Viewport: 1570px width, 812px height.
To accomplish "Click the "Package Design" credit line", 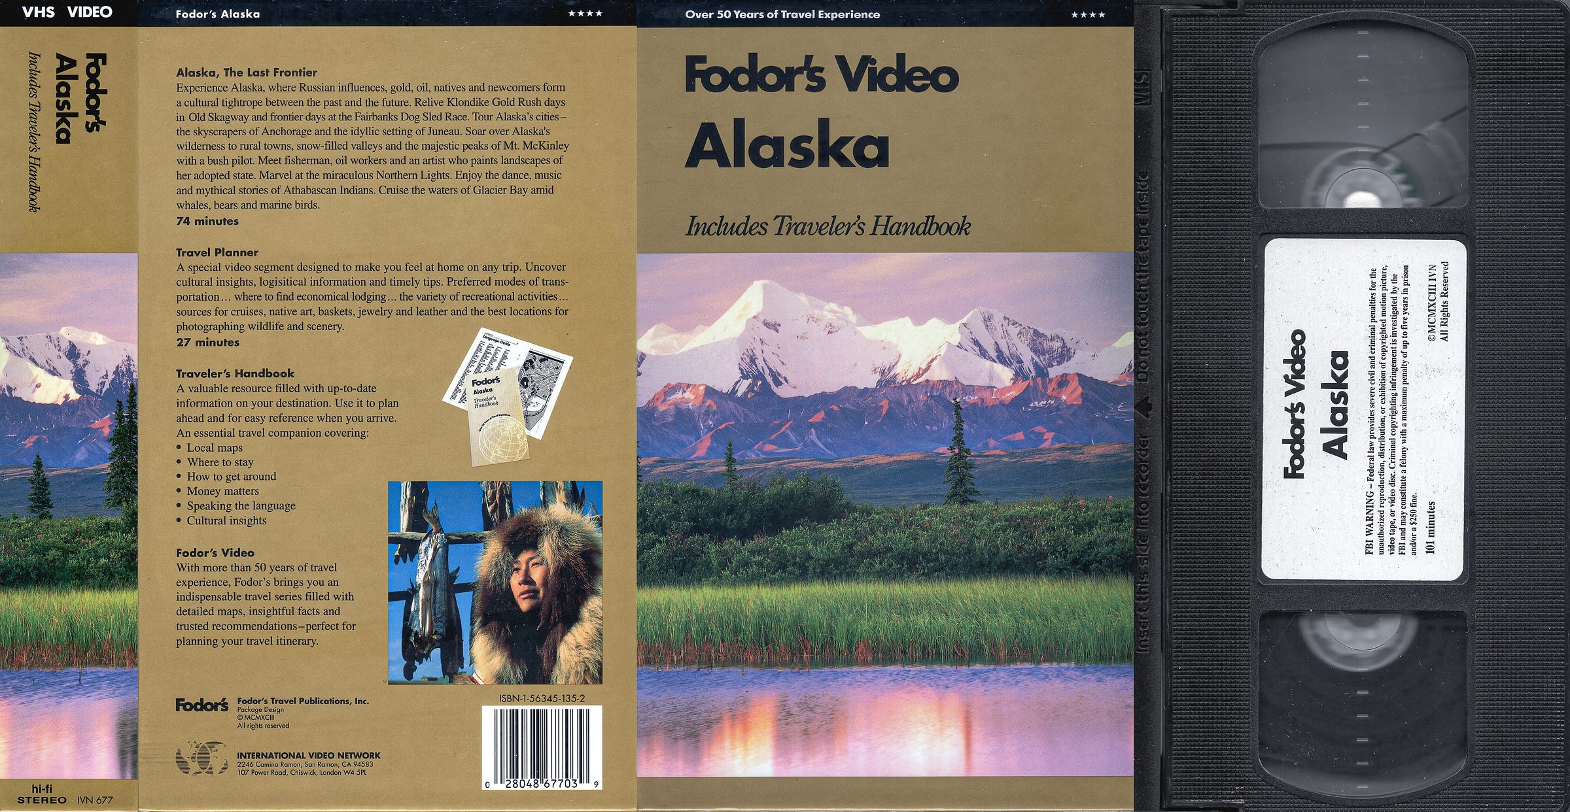I will point(260,710).
